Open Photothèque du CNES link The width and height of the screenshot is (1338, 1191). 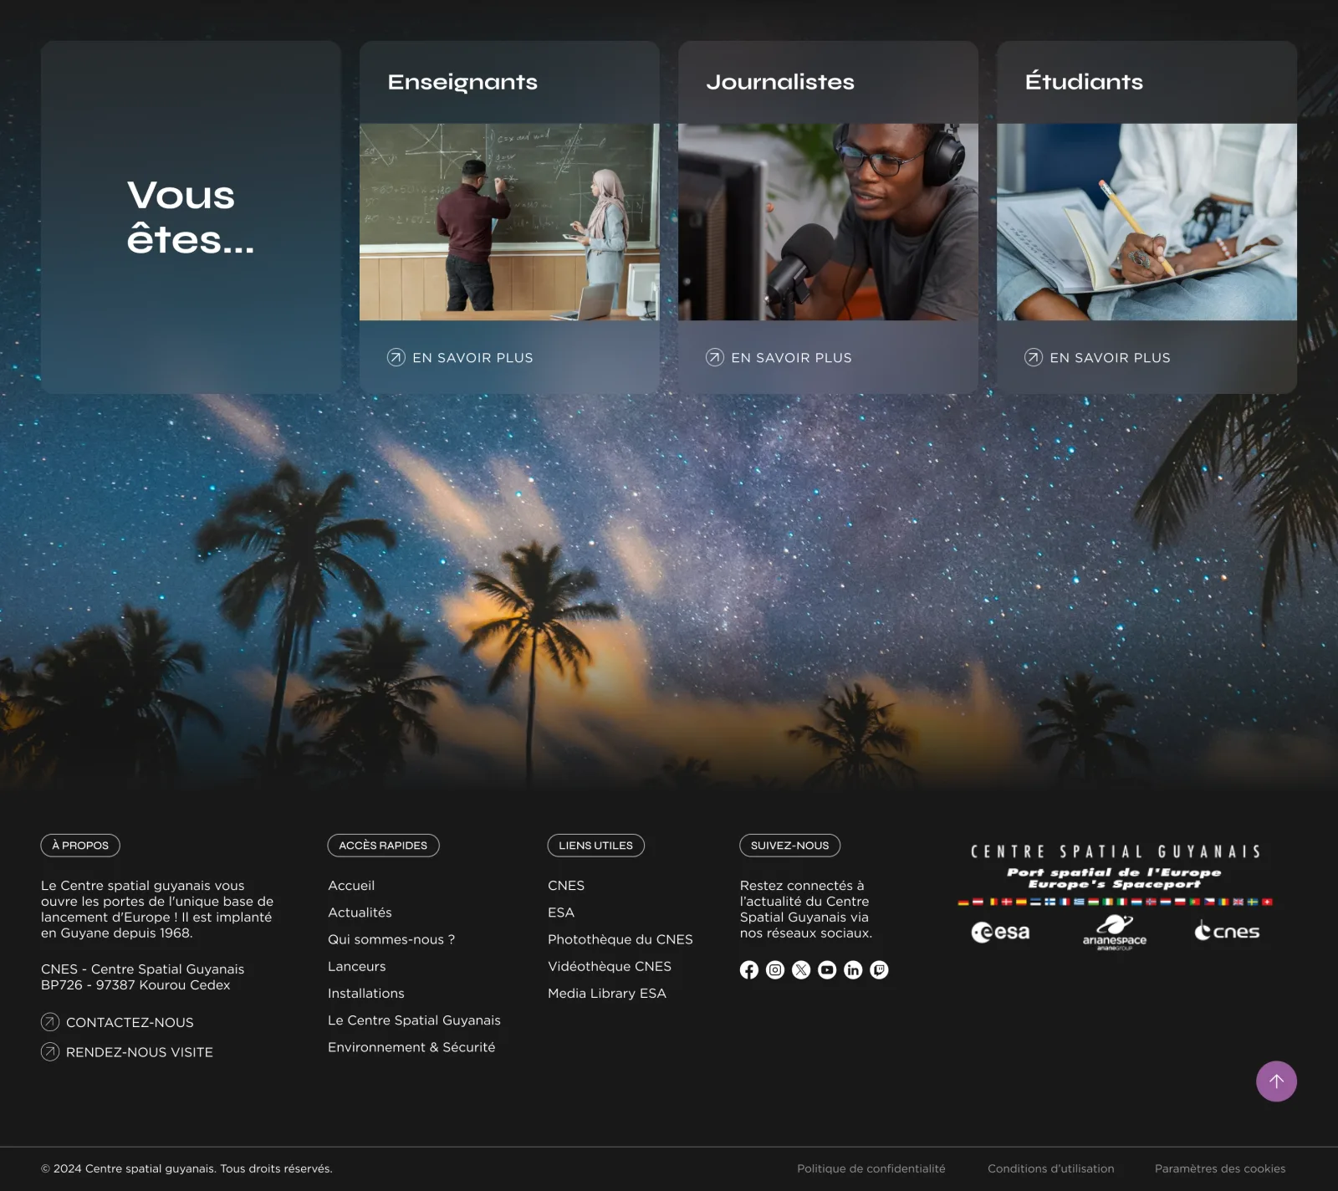[620, 939]
